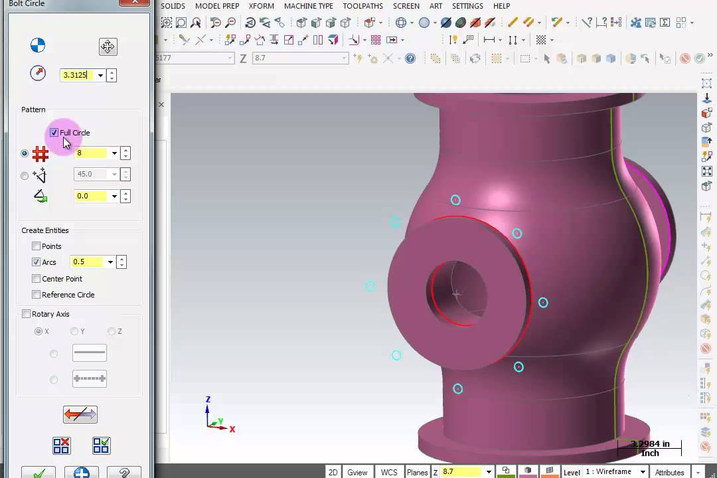This screenshot has height=478, width=717.
Task: Click the blue help question icon
Action: click(410, 58)
